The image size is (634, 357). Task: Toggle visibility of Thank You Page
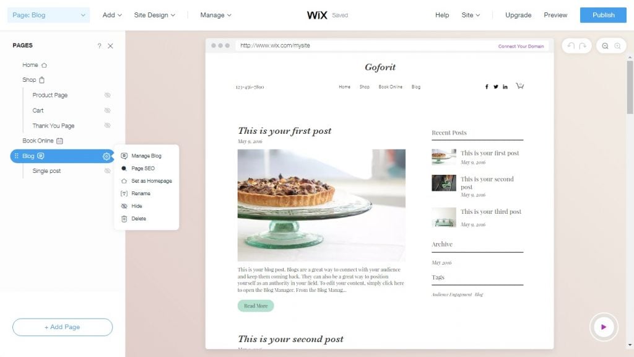pyautogui.click(x=107, y=125)
